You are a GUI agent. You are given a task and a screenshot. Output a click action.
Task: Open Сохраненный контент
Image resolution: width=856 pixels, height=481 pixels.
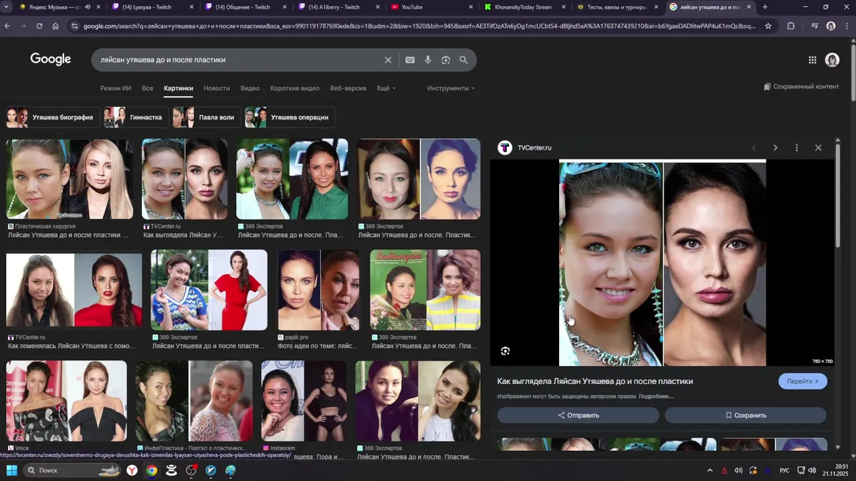(x=801, y=87)
